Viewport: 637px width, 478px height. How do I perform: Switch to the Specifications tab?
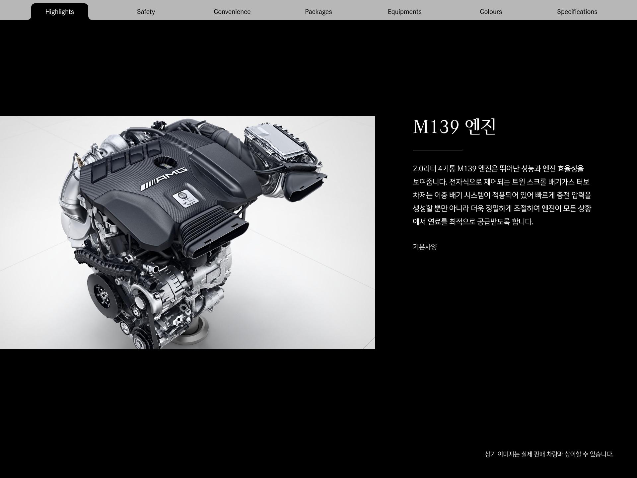[x=577, y=12]
